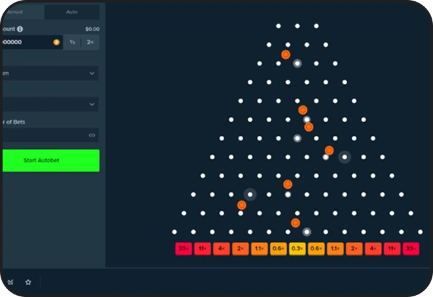433x297 pixels.
Task: Click the Number of Bets input field
Action: (42, 135)
